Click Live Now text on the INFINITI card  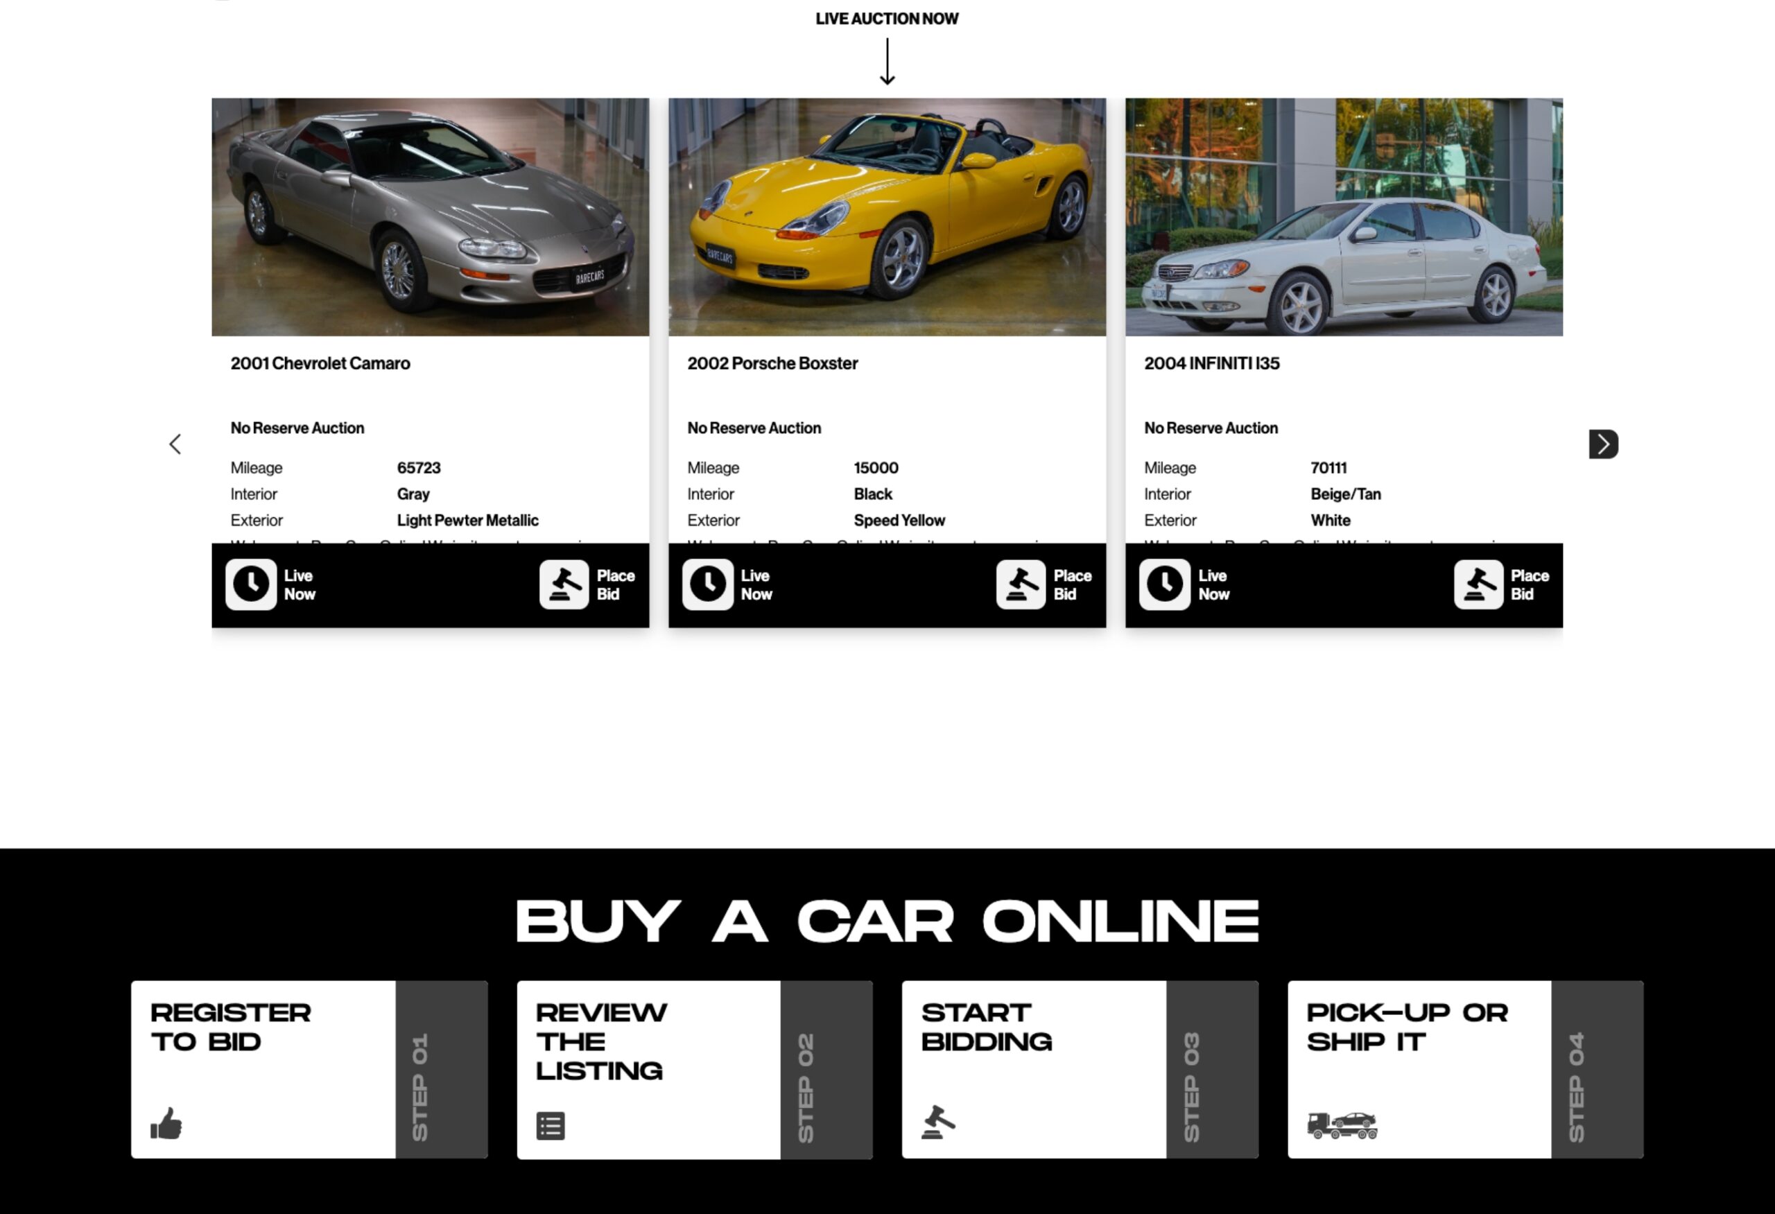pos(1213,585)
